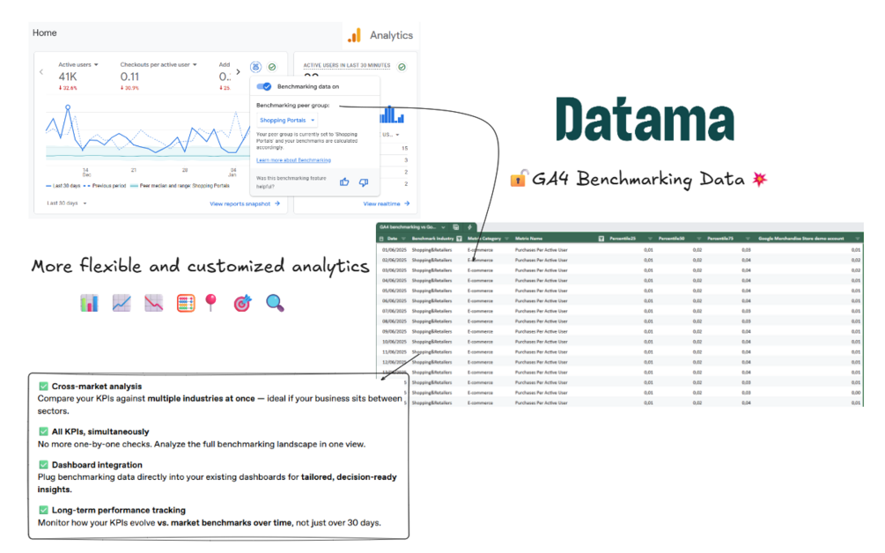Click the downward trend chart emoji icon
Screen dimensions: 885x553
pos(153,303)
